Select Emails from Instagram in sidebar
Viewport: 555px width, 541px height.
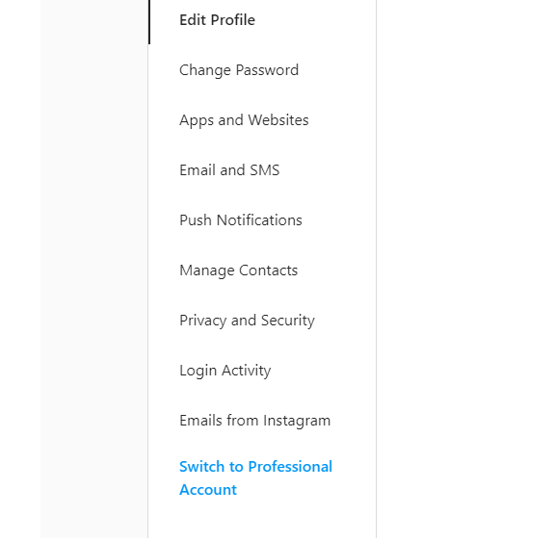coord(254,421)
